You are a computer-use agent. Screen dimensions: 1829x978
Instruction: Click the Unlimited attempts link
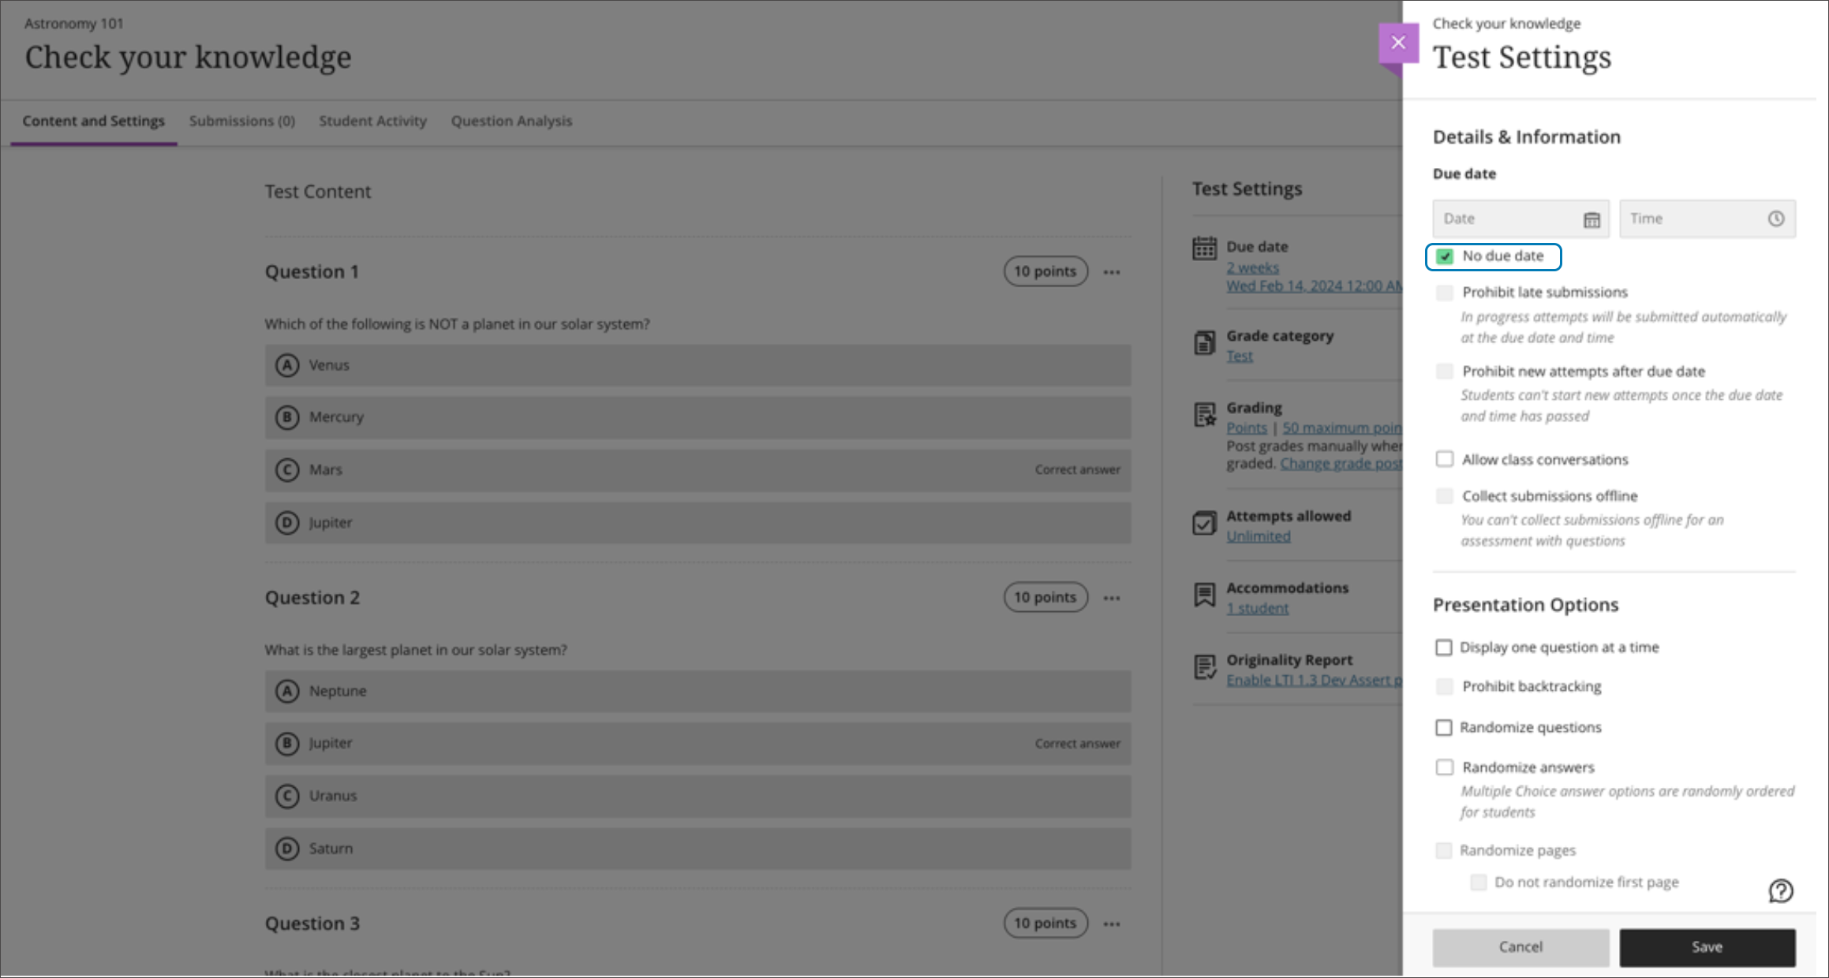1258,537
